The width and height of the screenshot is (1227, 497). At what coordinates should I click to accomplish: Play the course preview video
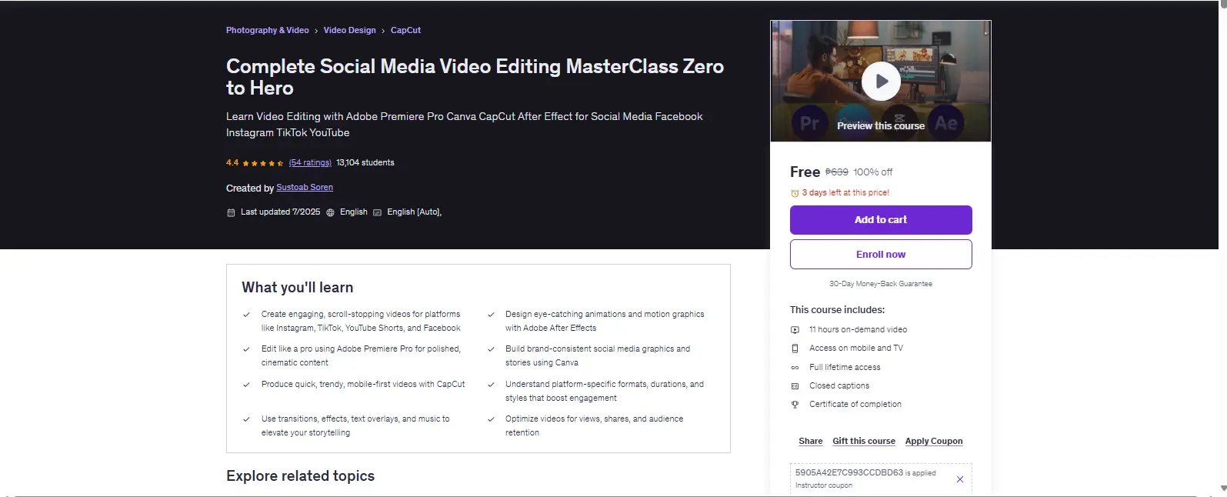point(881,81)
